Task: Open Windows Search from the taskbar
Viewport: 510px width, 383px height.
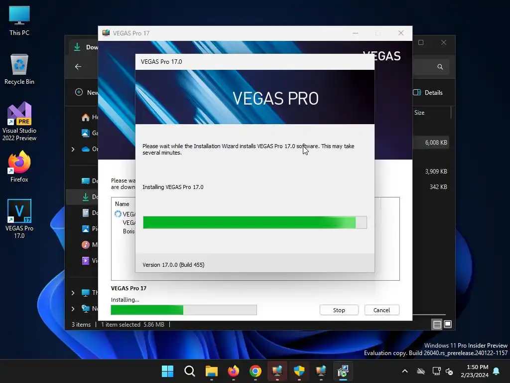Action: coord(189,371)
